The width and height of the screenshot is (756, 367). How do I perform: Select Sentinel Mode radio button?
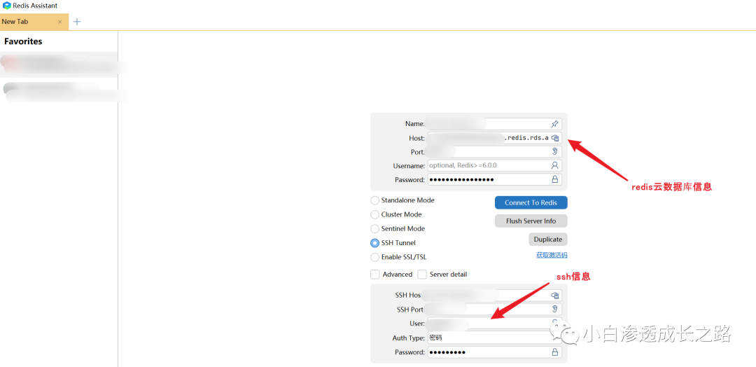point(374,228)
